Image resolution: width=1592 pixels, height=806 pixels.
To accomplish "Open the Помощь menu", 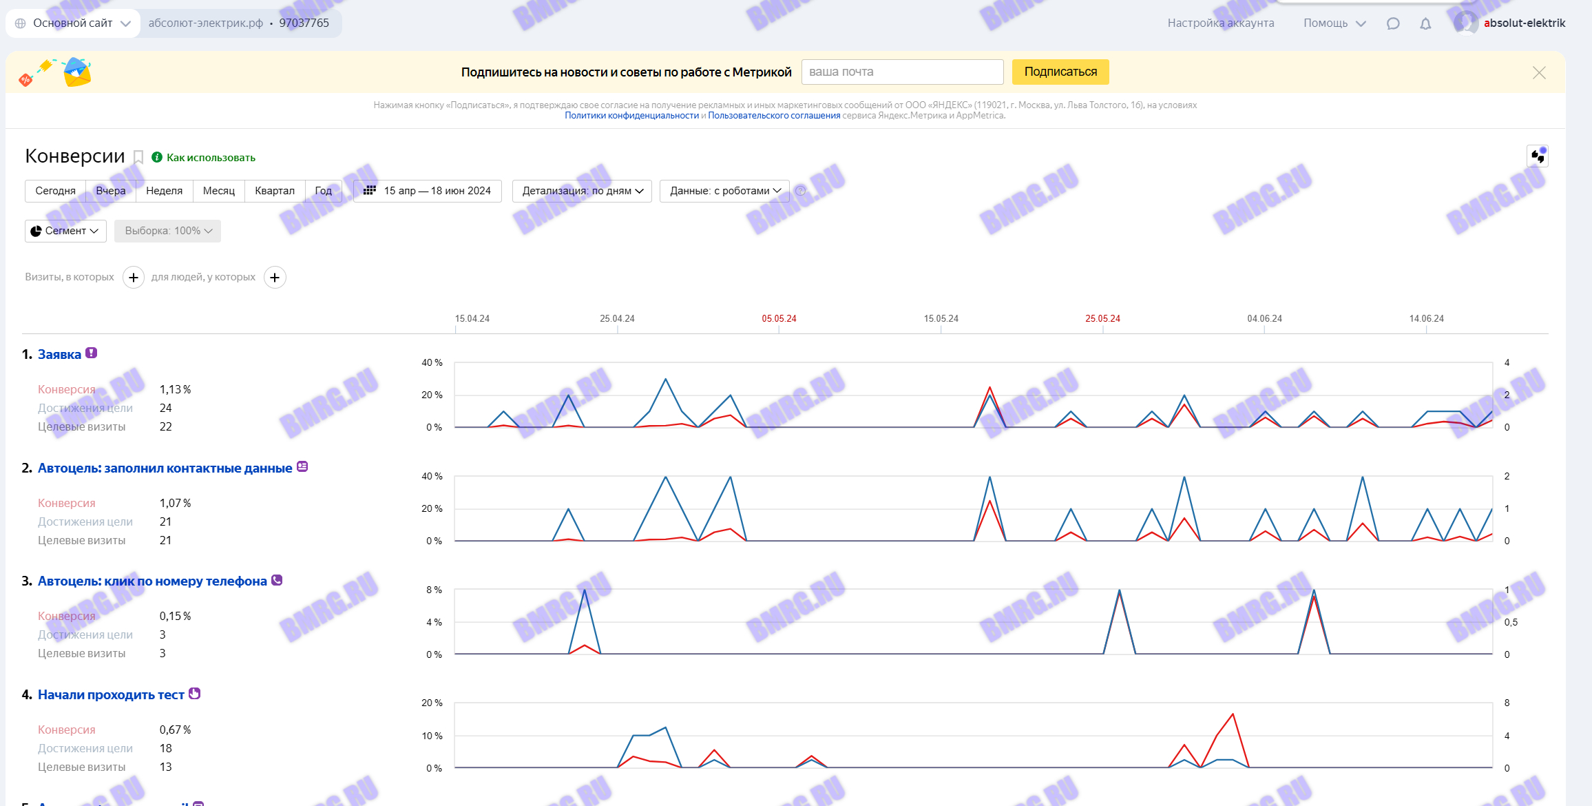I will point(1334,23).
